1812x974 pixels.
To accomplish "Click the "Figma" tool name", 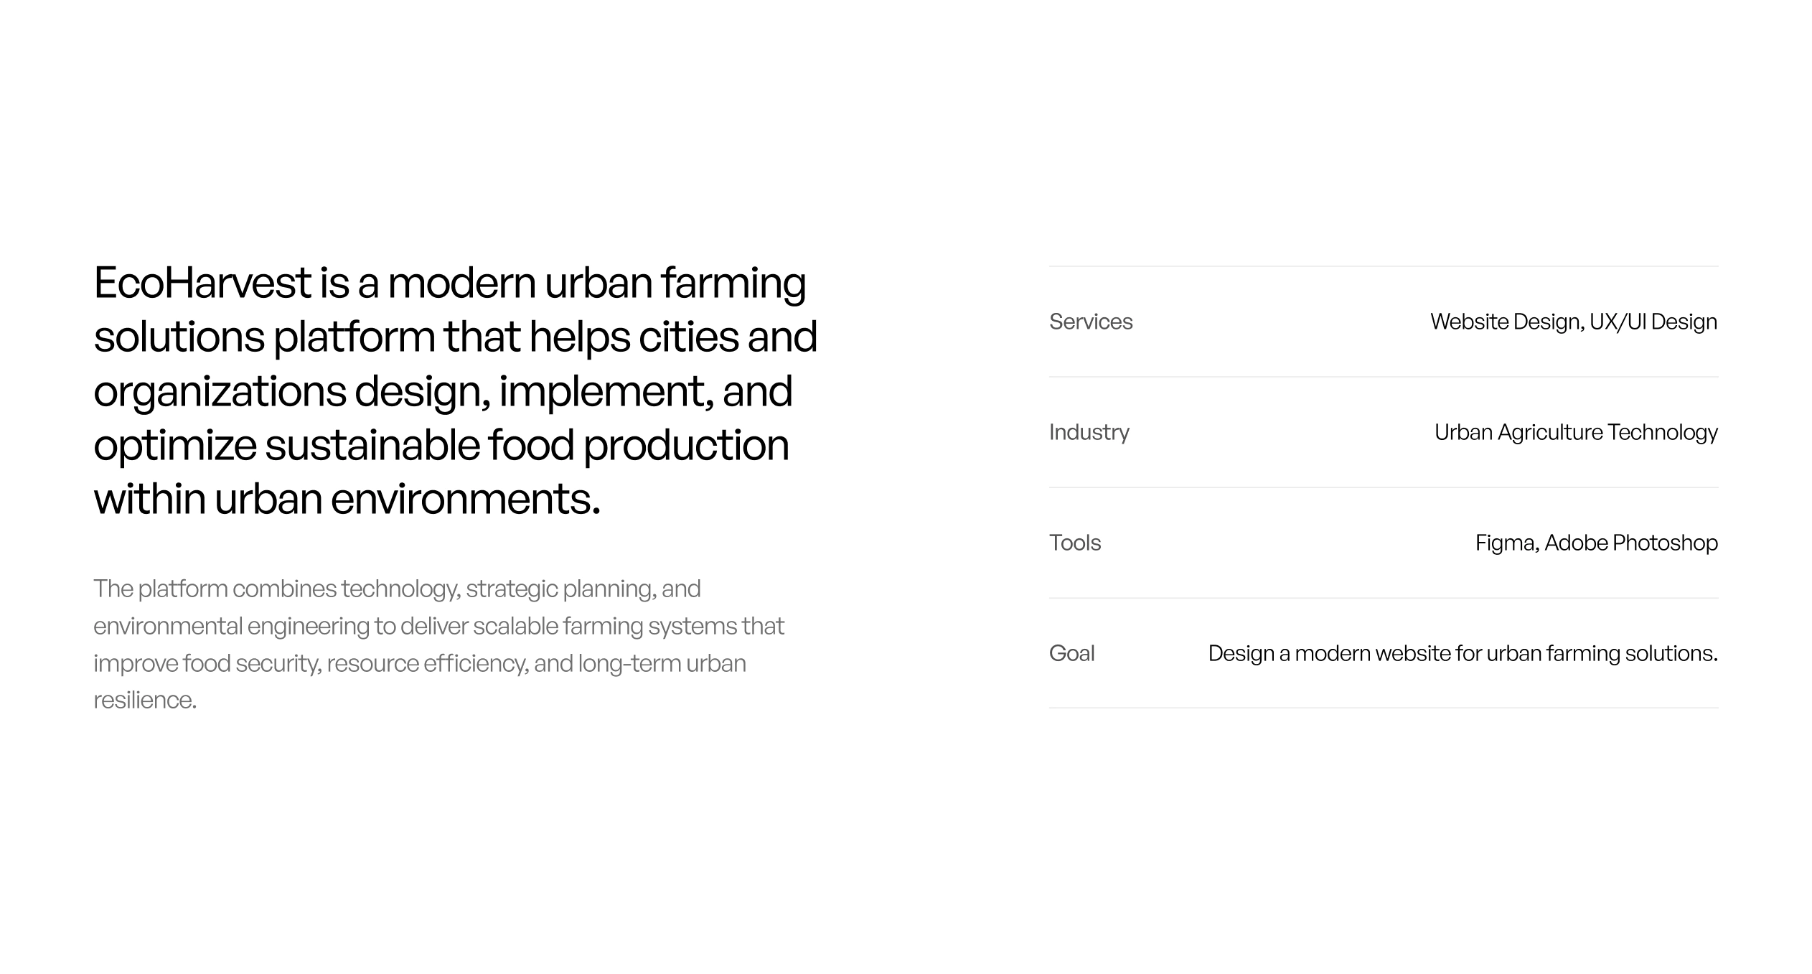I will (1505, 543).
